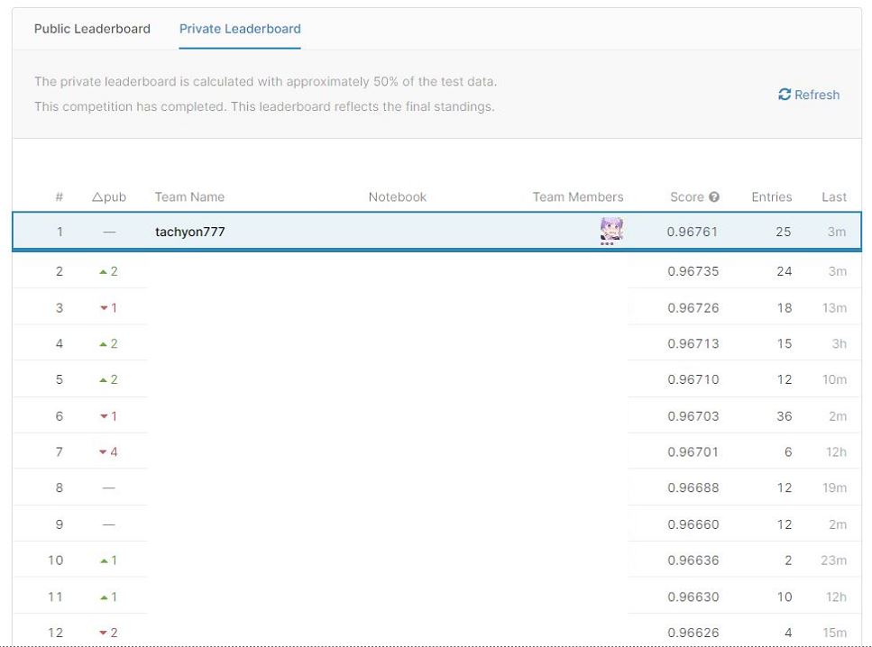
Task: Select the score 0.96636
Action: [x=693, y=560]
